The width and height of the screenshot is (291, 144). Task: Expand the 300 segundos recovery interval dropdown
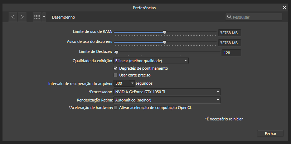click(124, 83)
